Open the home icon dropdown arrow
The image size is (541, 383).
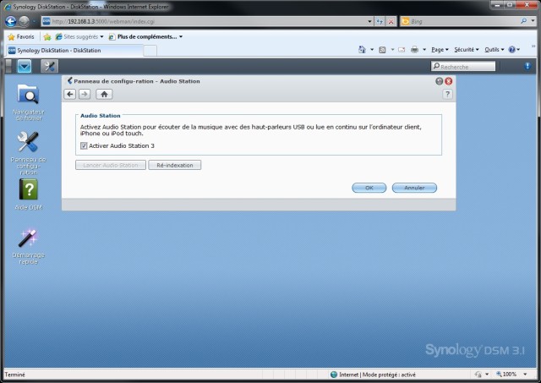click(x=372, y=50)
